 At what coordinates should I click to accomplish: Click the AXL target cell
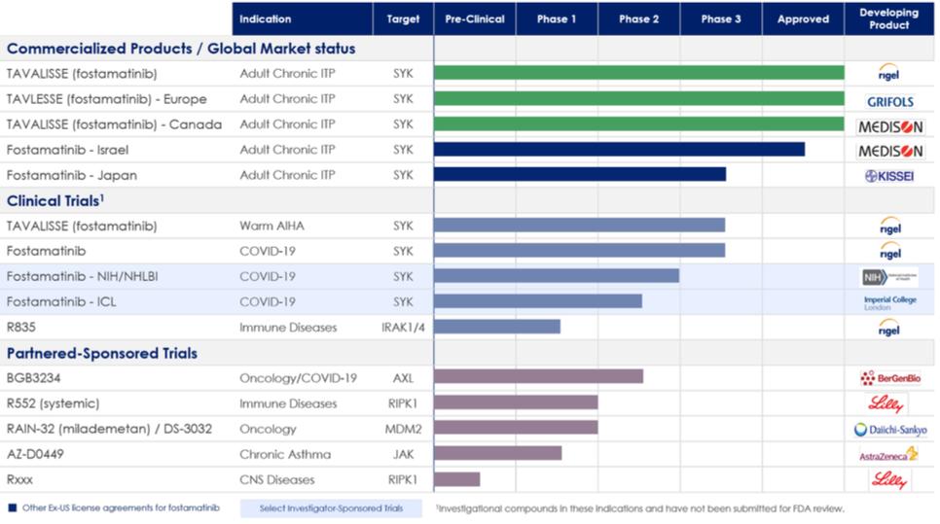(x=403, y=378)
